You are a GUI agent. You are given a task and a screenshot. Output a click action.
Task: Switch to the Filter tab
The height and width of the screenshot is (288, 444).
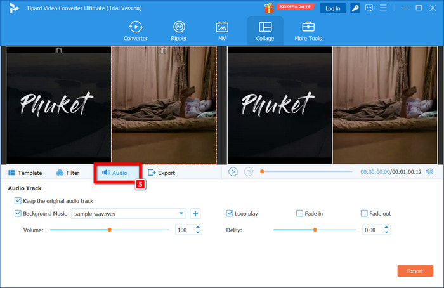(67, 173)
